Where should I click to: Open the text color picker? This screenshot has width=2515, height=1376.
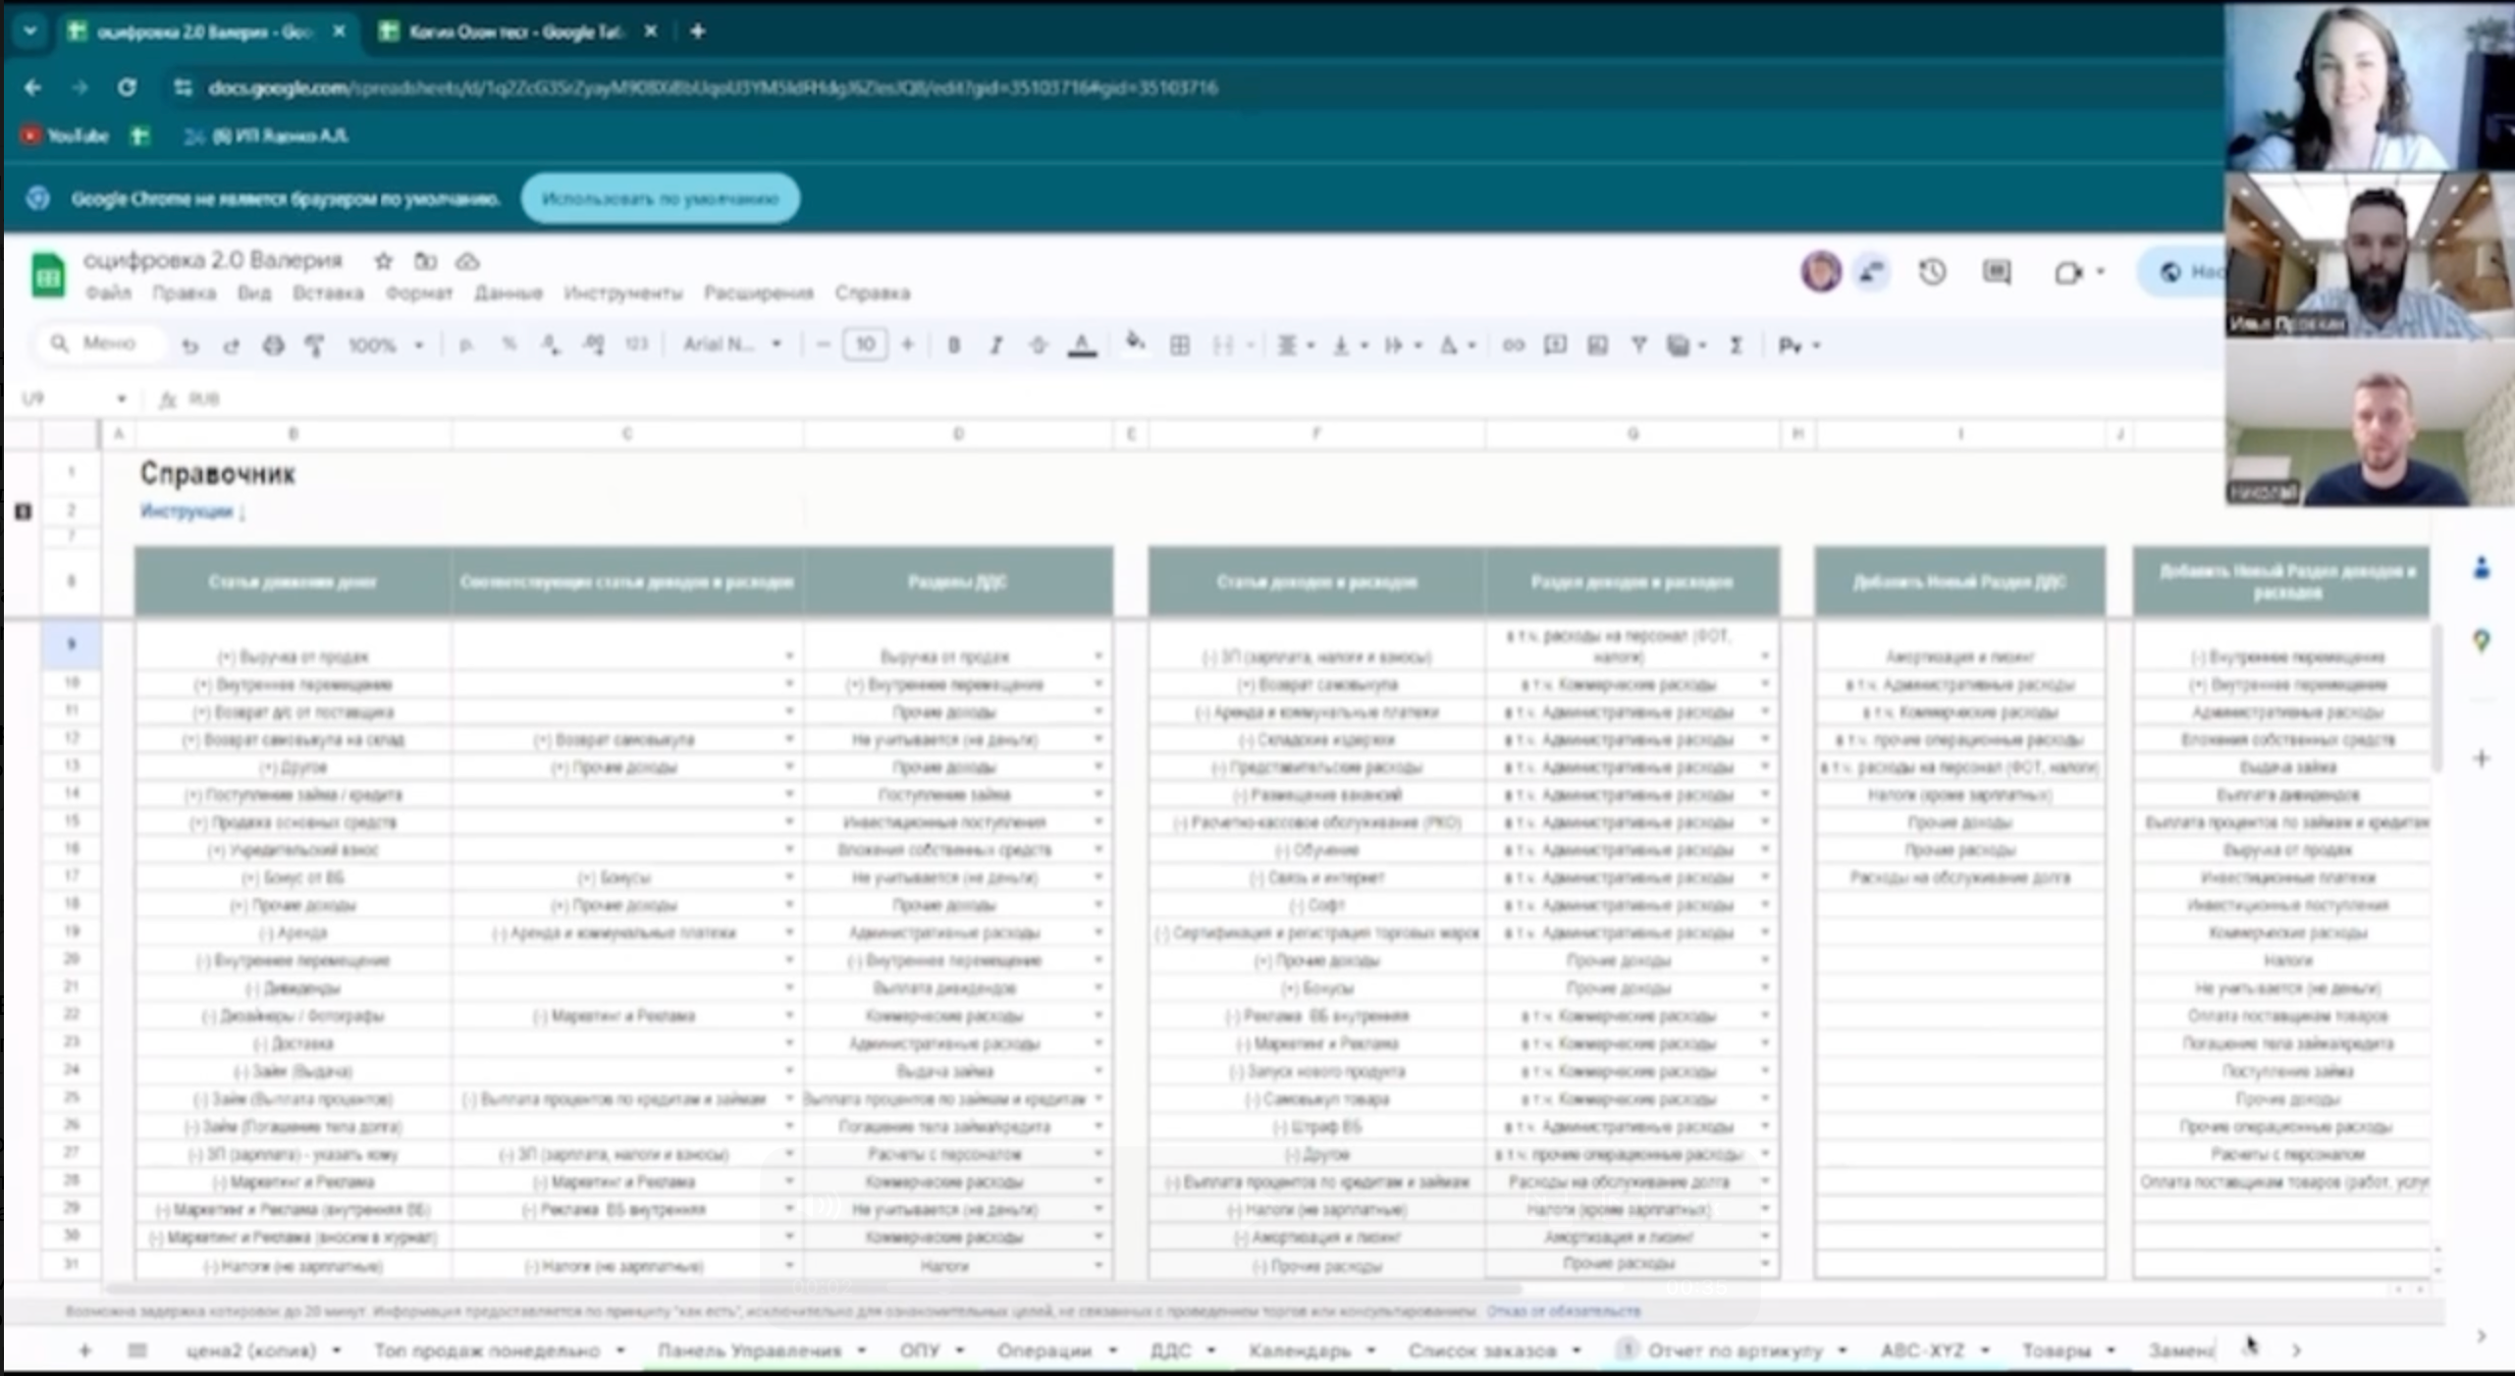click(x=1082, y=345)
